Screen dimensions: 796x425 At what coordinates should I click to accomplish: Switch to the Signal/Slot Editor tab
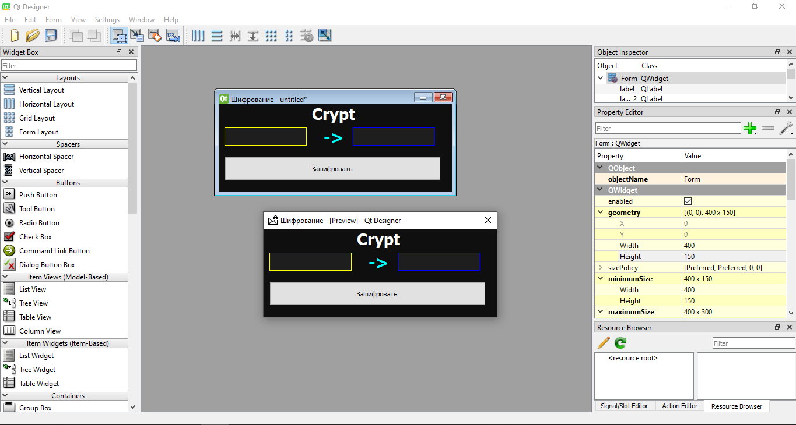(x=624, y=406)
